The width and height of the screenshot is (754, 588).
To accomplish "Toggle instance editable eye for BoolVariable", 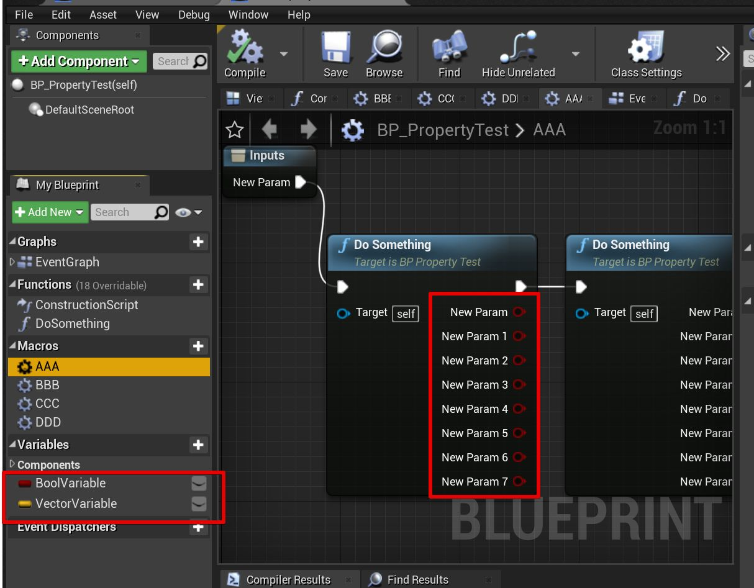I will (199, 483).
